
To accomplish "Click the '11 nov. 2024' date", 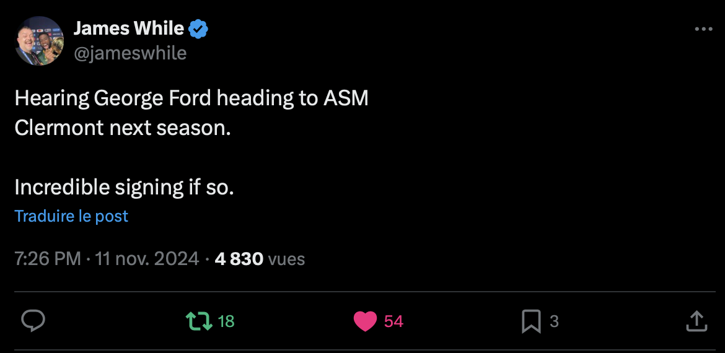I will click(147, 258).
